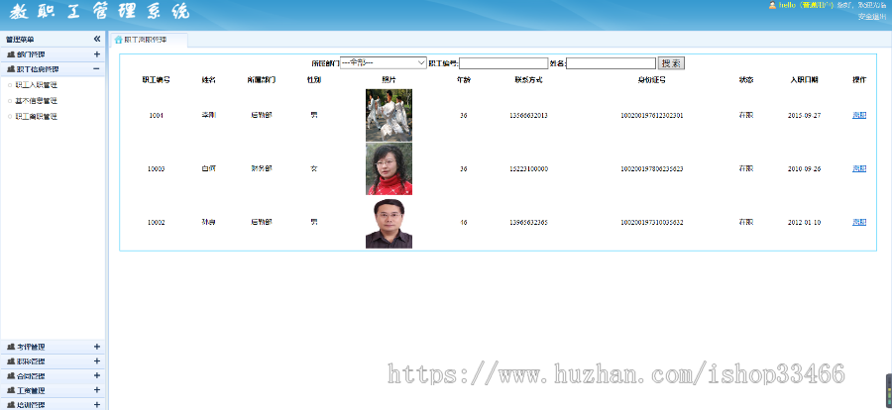Click ID number 100200197310035632

(651, 223)
